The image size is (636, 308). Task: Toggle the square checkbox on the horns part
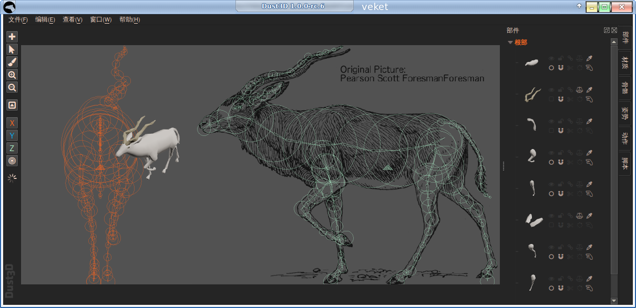click(551, 99)
